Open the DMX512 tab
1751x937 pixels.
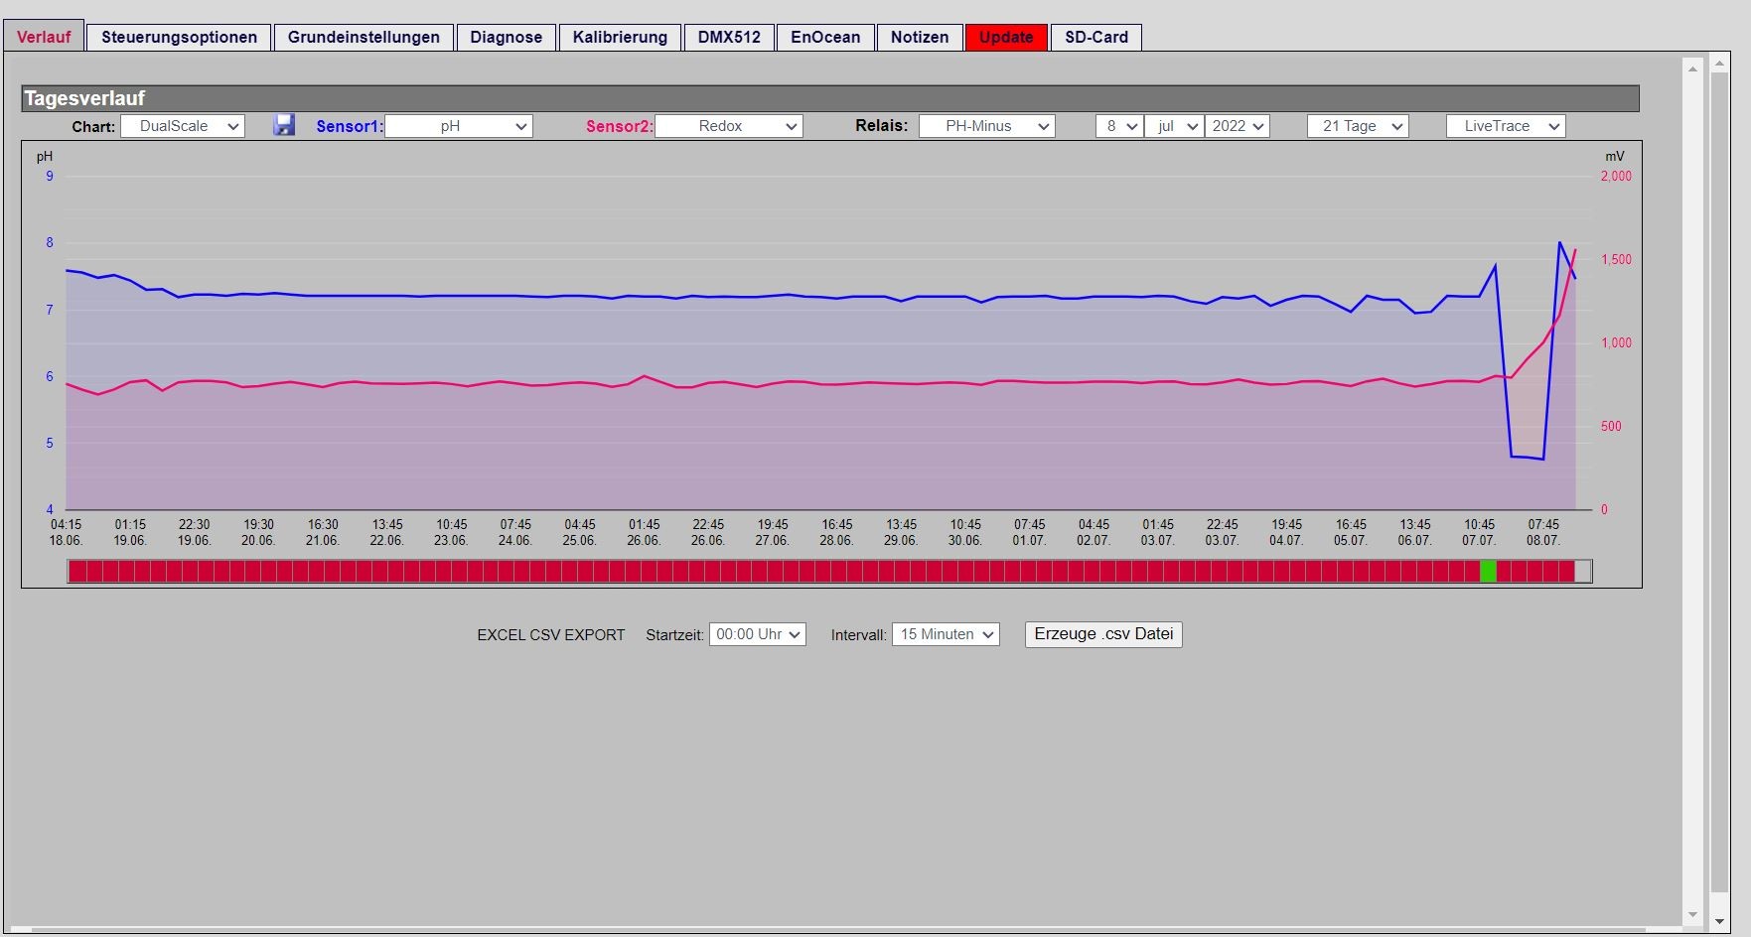click(x=729, y=37)
